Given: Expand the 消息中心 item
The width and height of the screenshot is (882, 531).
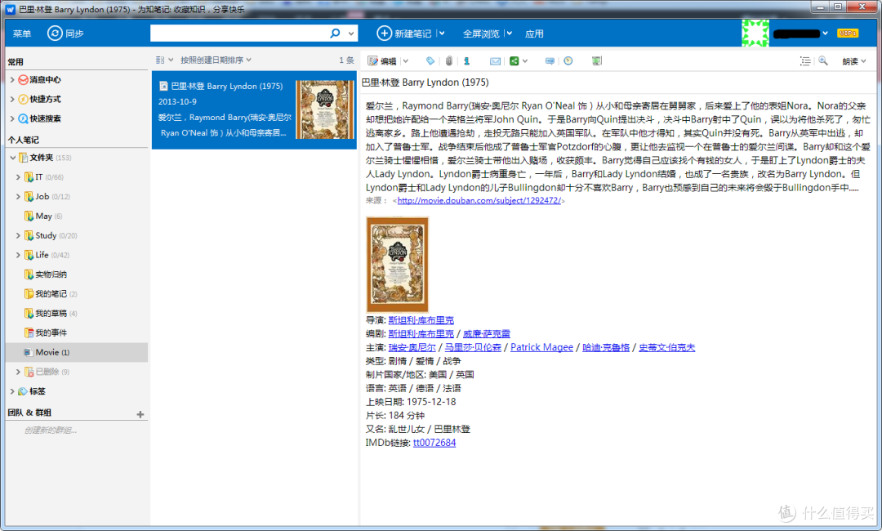Looking at the screenshot, I should (12, 80).
